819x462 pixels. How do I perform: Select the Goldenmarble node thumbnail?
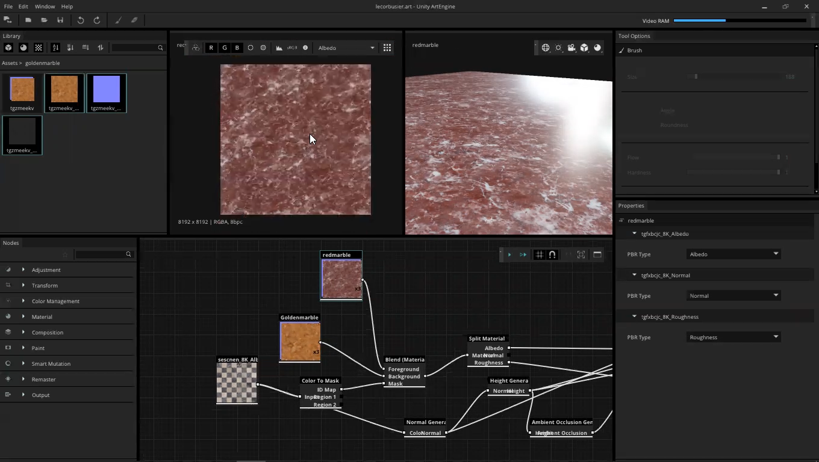tap(300, 342)
